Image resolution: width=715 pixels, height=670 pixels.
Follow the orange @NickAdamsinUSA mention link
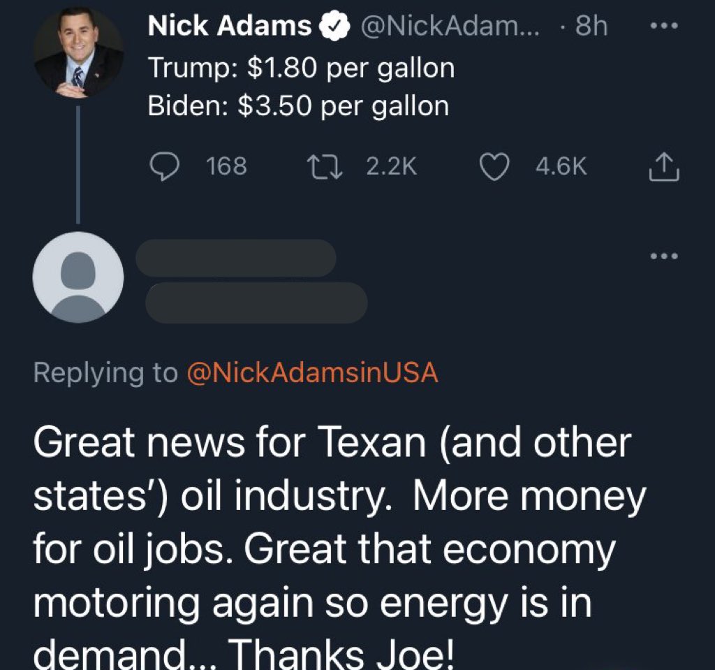tap(312, 373)
